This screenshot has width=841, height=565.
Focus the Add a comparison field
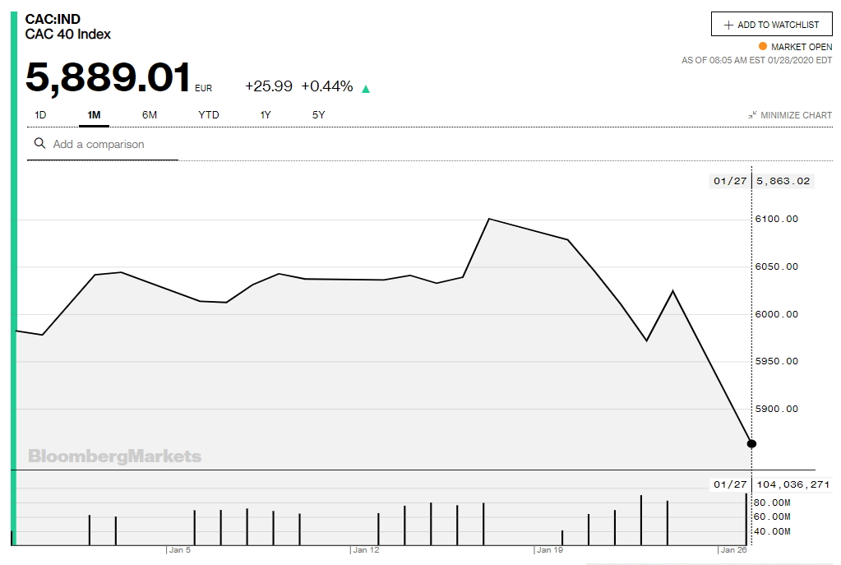tap(107, 145)
